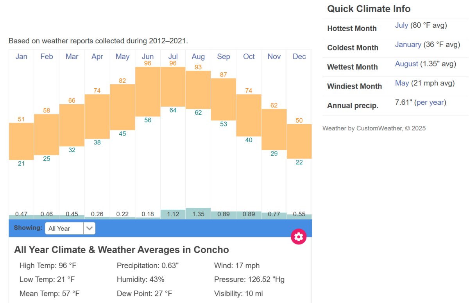This screenshot has width=469, height=303.
Task: Click the June temperature bar
Action: click(148, 92)
